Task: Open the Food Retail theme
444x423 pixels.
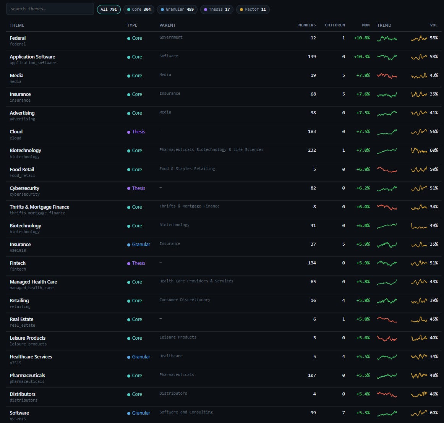Action: (22, 169)
